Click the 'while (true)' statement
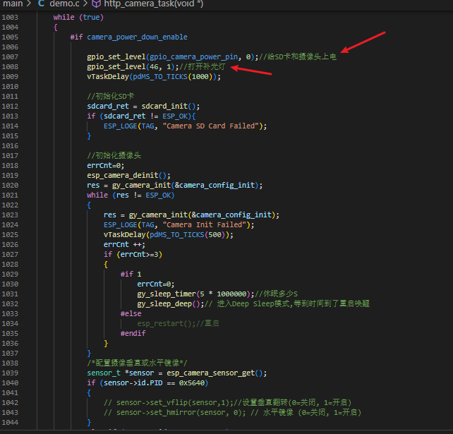The height and width of the screenshot is (434, 453). pyautogui.click(x=78, y=18)
